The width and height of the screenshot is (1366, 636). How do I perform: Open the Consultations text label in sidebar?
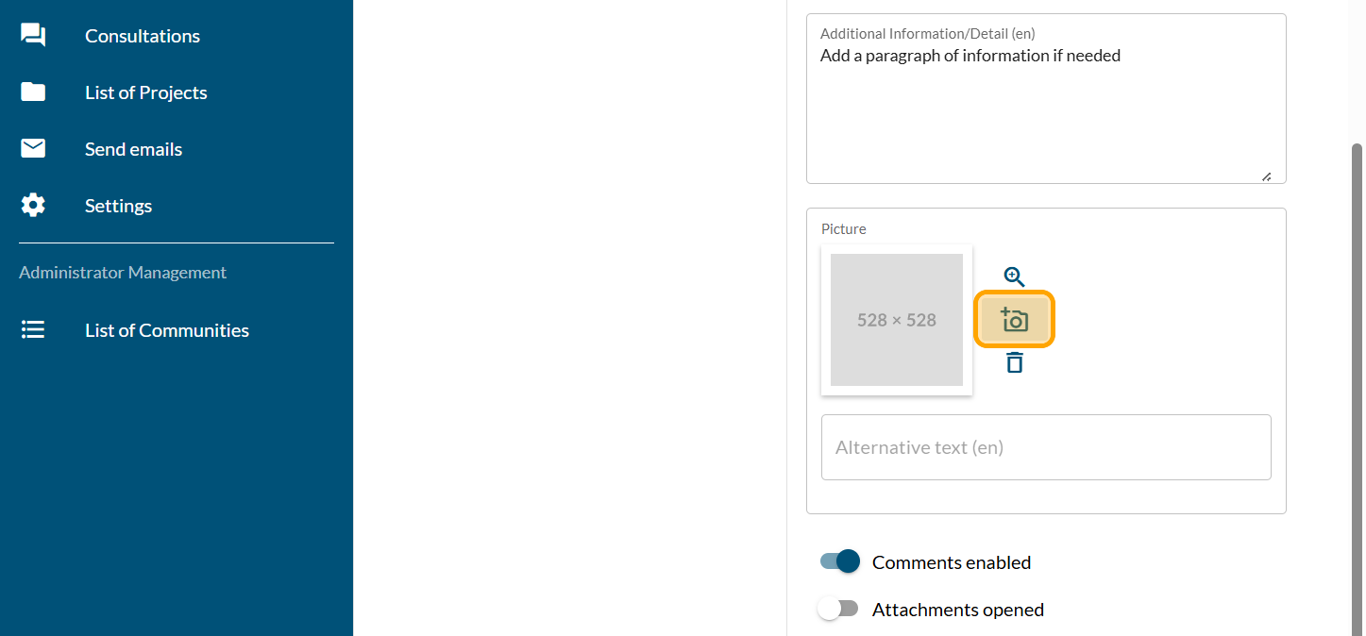[143, 36]
